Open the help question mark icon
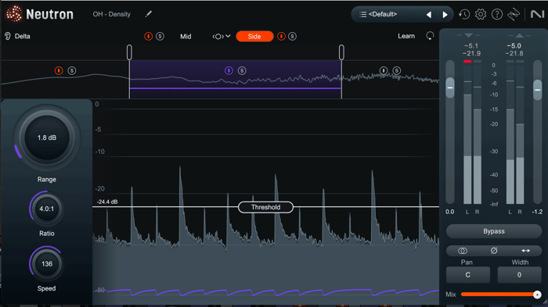548x307 pixels. click(497, 14)
